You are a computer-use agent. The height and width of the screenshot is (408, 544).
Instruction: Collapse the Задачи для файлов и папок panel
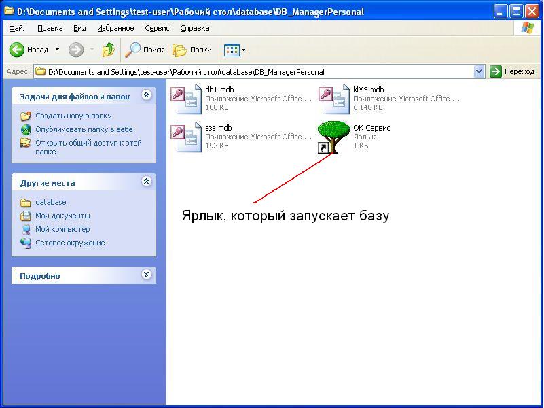(x=147, y=95)
